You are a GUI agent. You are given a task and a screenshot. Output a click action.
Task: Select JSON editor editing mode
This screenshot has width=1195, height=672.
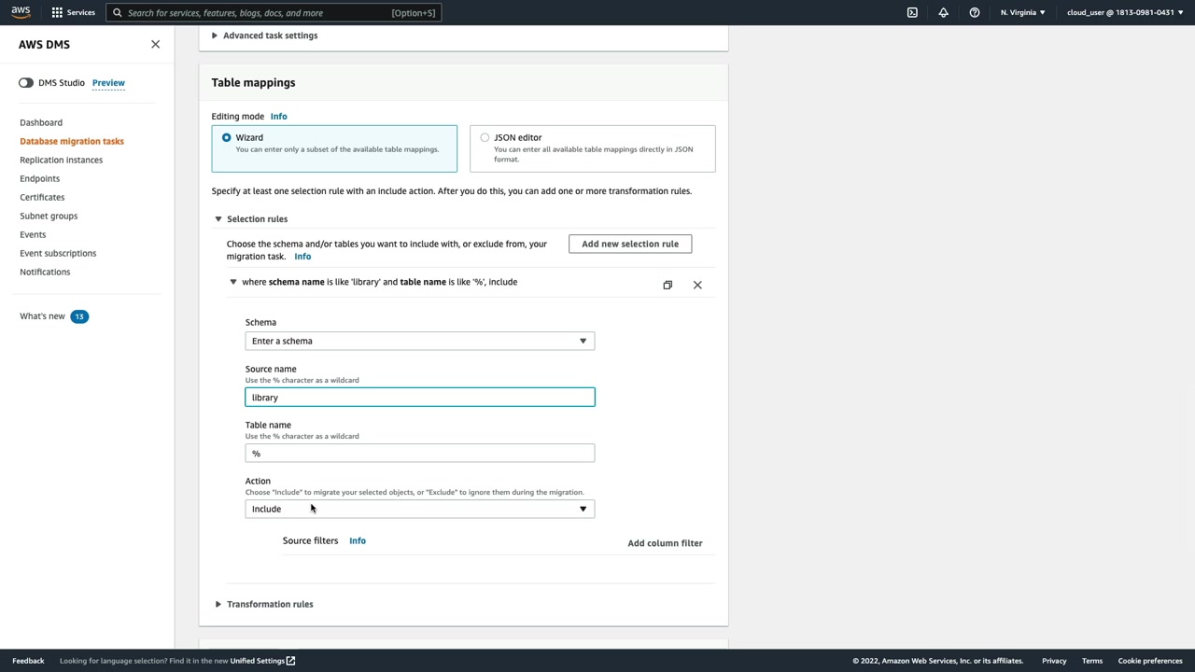485,137
